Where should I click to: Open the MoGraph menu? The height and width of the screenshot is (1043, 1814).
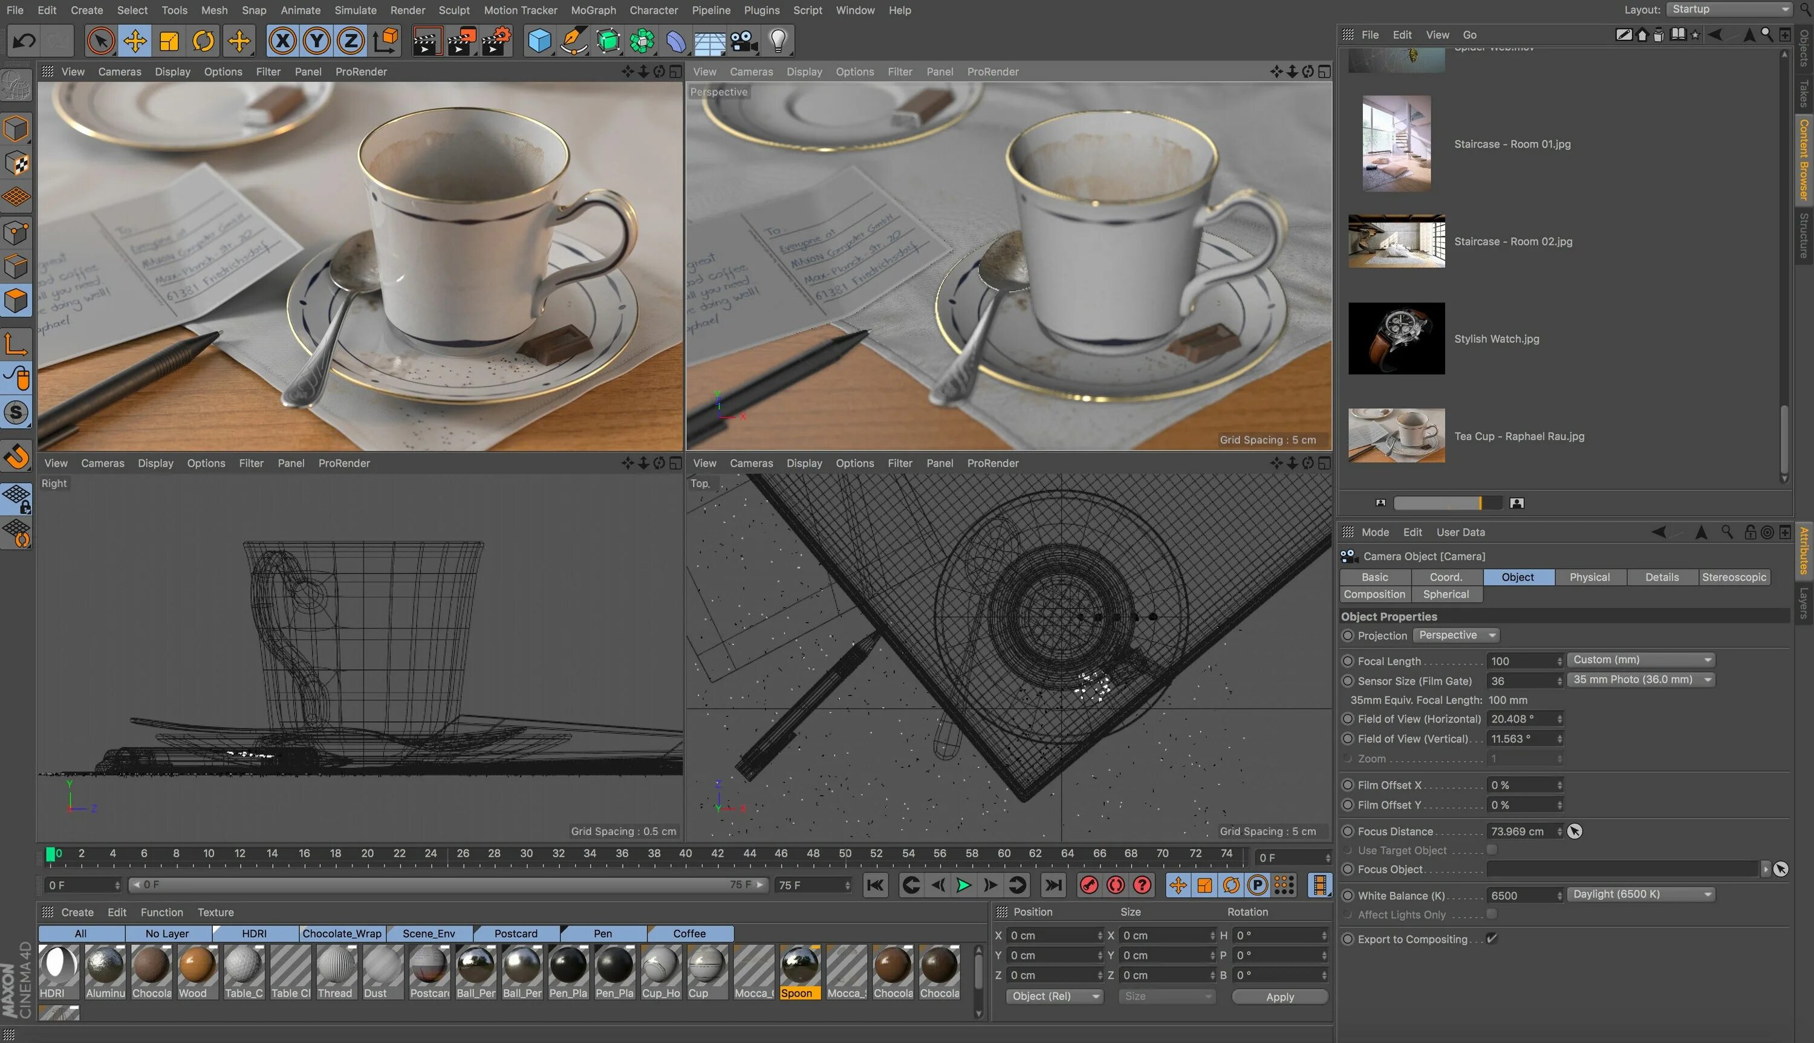click(x=593, y=10)
